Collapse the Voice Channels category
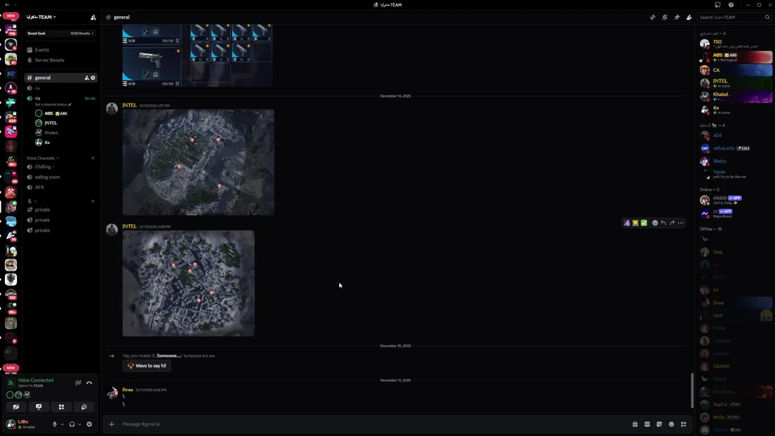775x436 pixels. point(42,158)
